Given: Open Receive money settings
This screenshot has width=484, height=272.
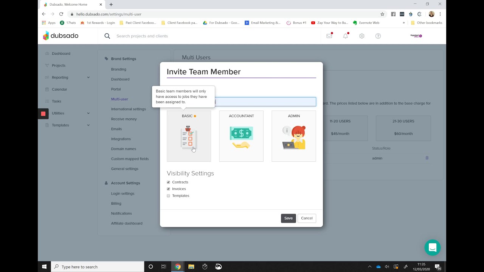Looking at the screenshot, I should point(124,119).
